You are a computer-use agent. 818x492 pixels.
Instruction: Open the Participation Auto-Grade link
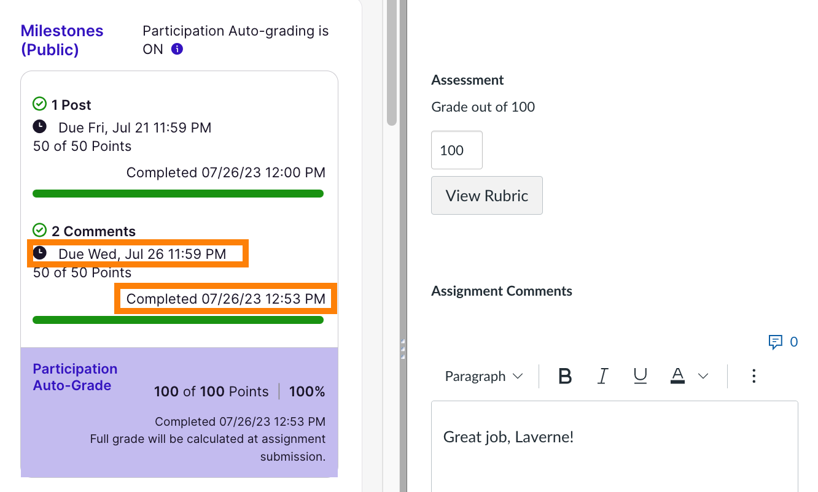click(74, 377)
